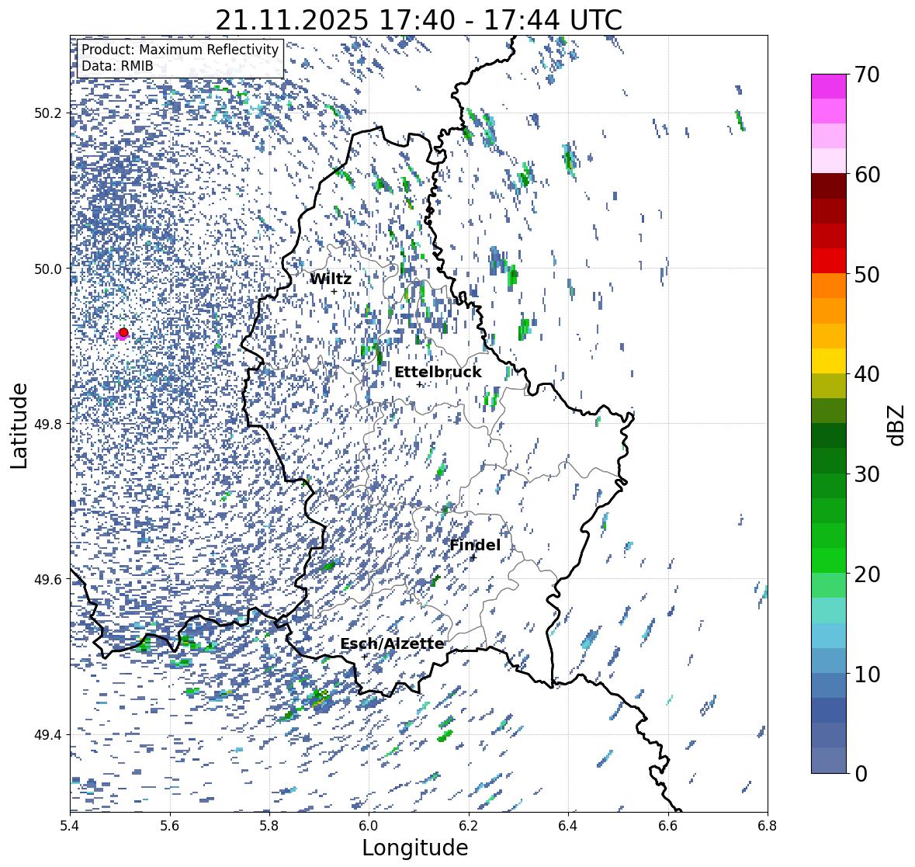Click the 50 tick on the colorbar
This screenshot has width=915, height=867.
[x=867, y=274]
